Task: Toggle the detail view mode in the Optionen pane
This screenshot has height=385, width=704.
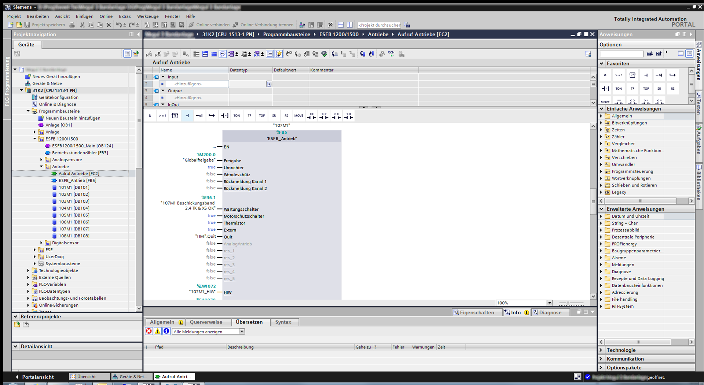Action: coord(689,53)
